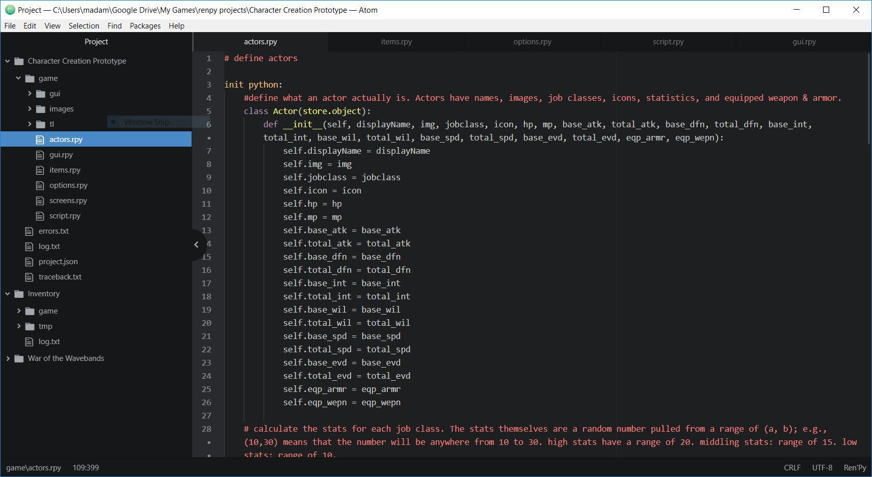Expand the images folder chevron
The width and height of the screenshot is (872, 477).
click(30, 109)
